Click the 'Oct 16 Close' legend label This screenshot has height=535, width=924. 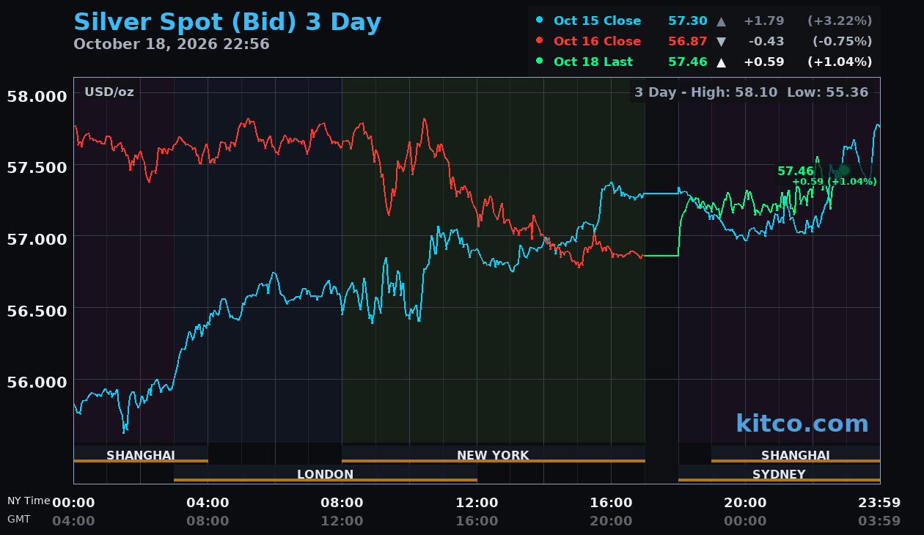point(597,42)
